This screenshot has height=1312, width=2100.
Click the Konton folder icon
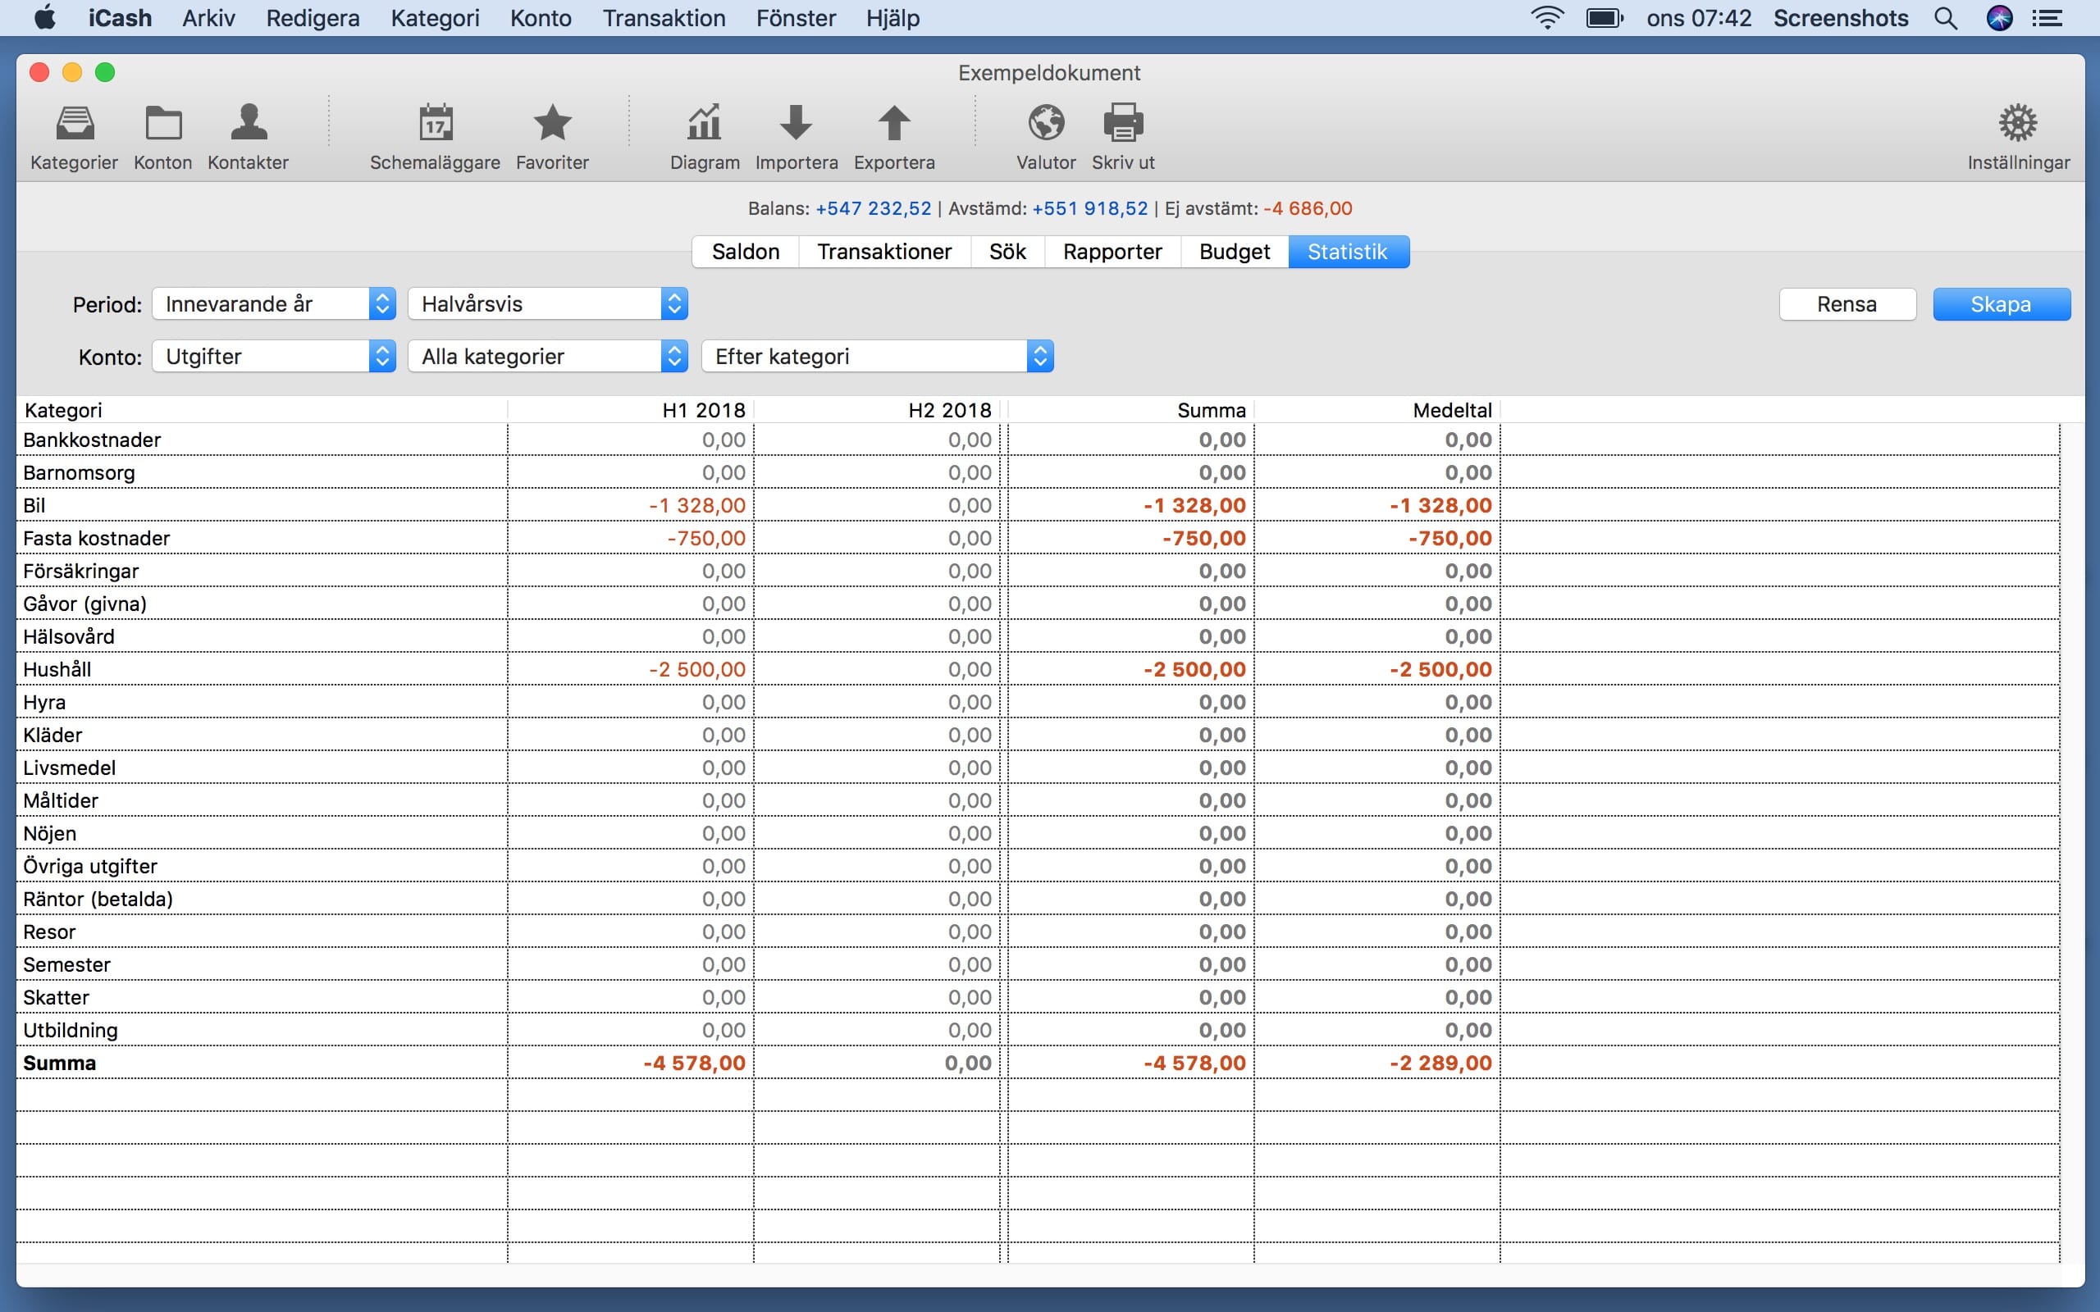162,124
